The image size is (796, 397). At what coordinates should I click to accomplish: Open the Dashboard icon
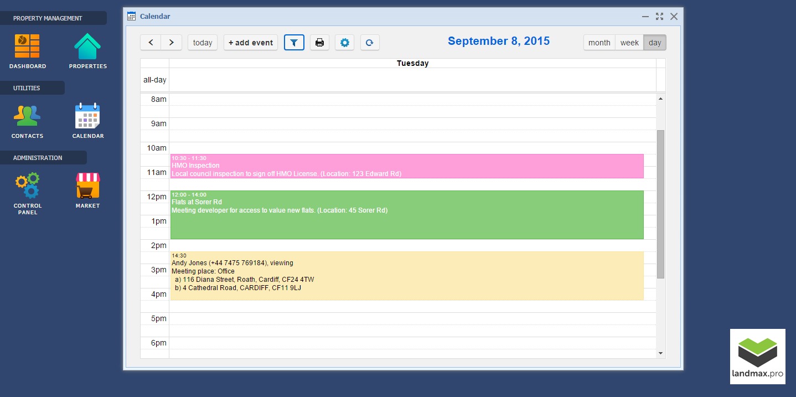(x=27, y=47)
